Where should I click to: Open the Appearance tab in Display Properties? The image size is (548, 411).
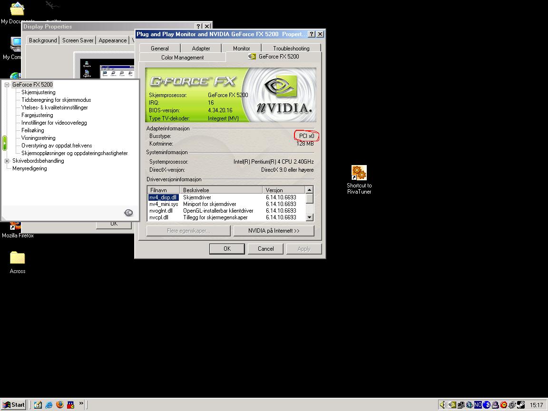(x=113, y=40)
